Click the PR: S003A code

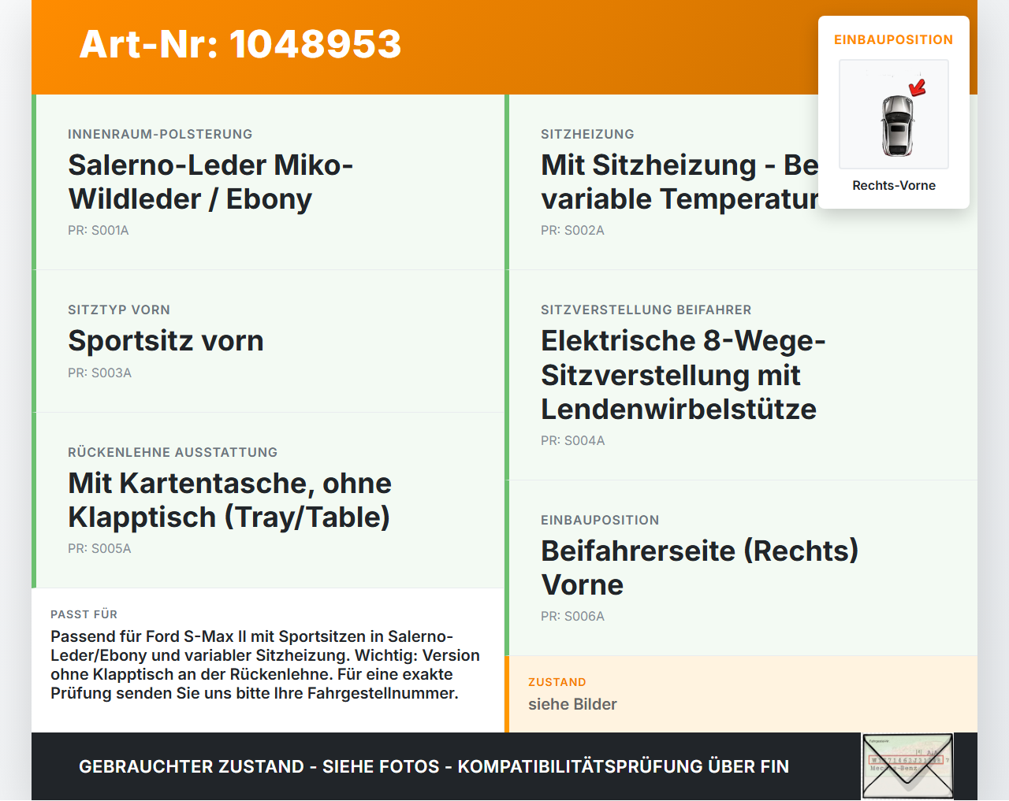click(99, 373)
